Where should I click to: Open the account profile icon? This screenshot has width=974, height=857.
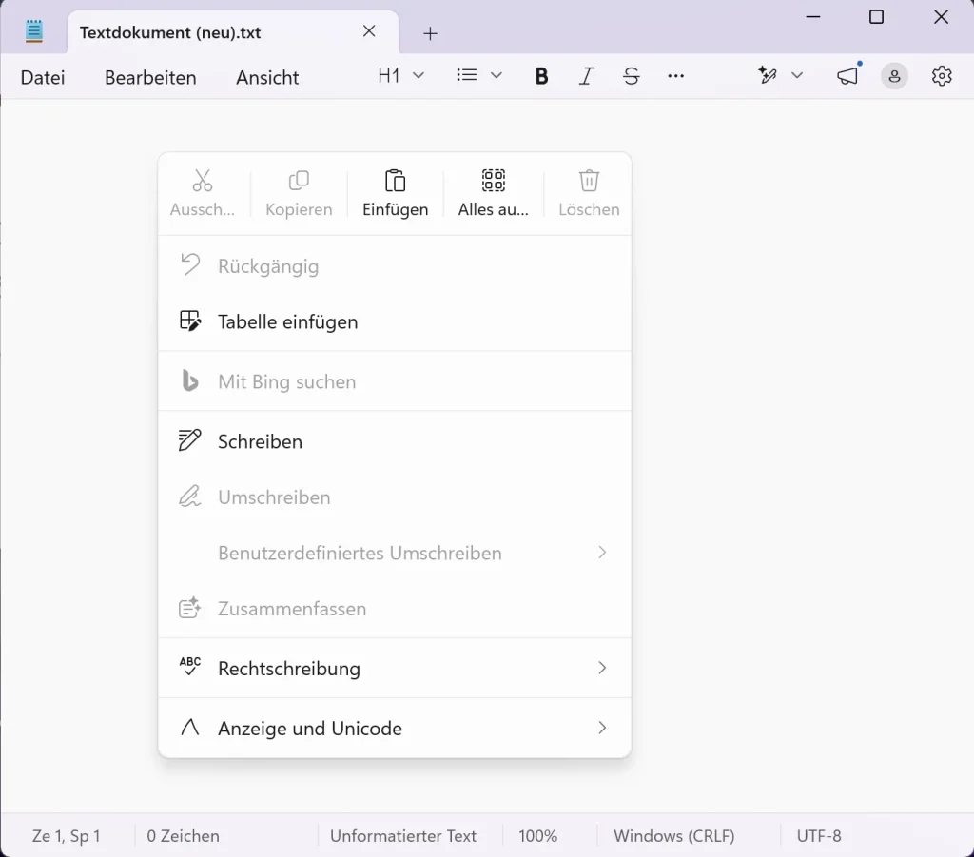pos(894,76)
